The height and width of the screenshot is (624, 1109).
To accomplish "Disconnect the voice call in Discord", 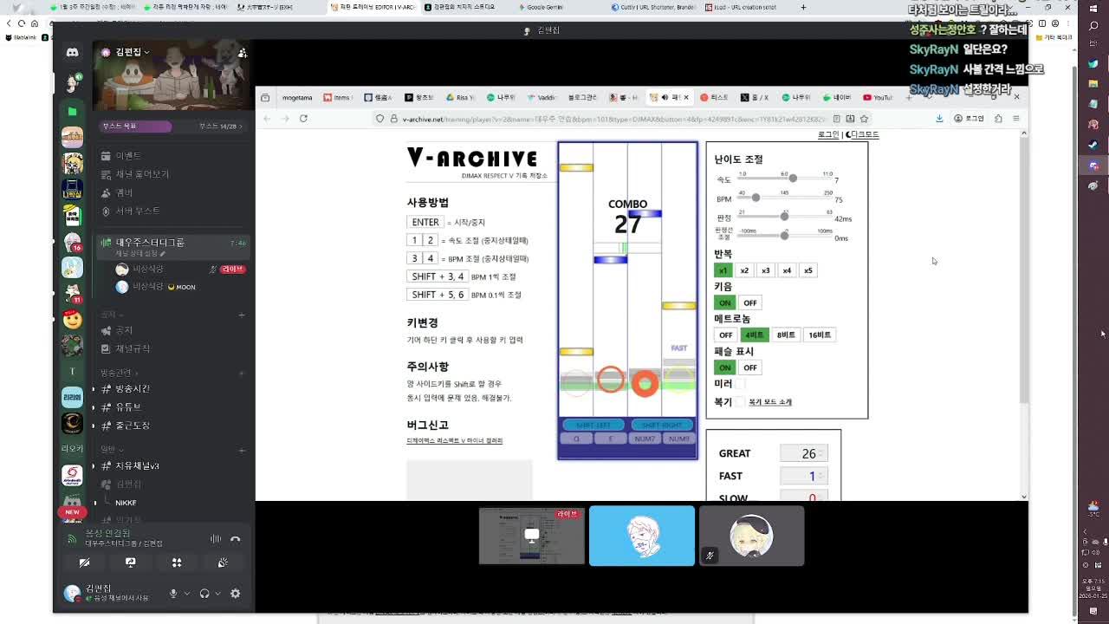I will [236, 539].
